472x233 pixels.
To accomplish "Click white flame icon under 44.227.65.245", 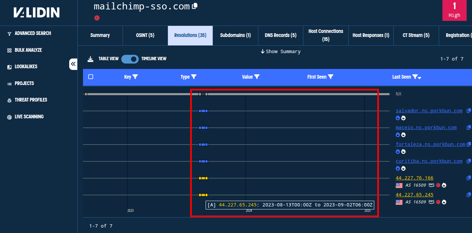I will click(444, 202).
